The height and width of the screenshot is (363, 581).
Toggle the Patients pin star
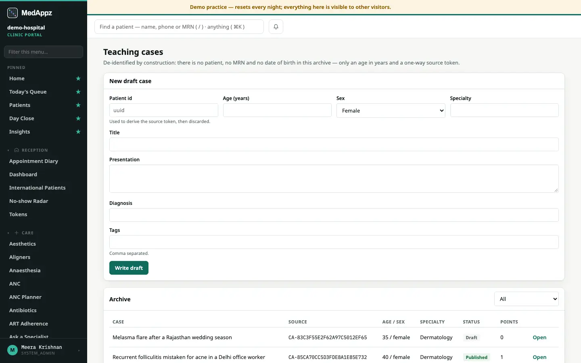click(78, 105)
